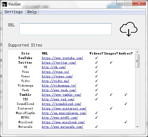Screen dimensions: 148x137
Task: Click the vertical scrollbar thumb
Action: tap(137, 61)
